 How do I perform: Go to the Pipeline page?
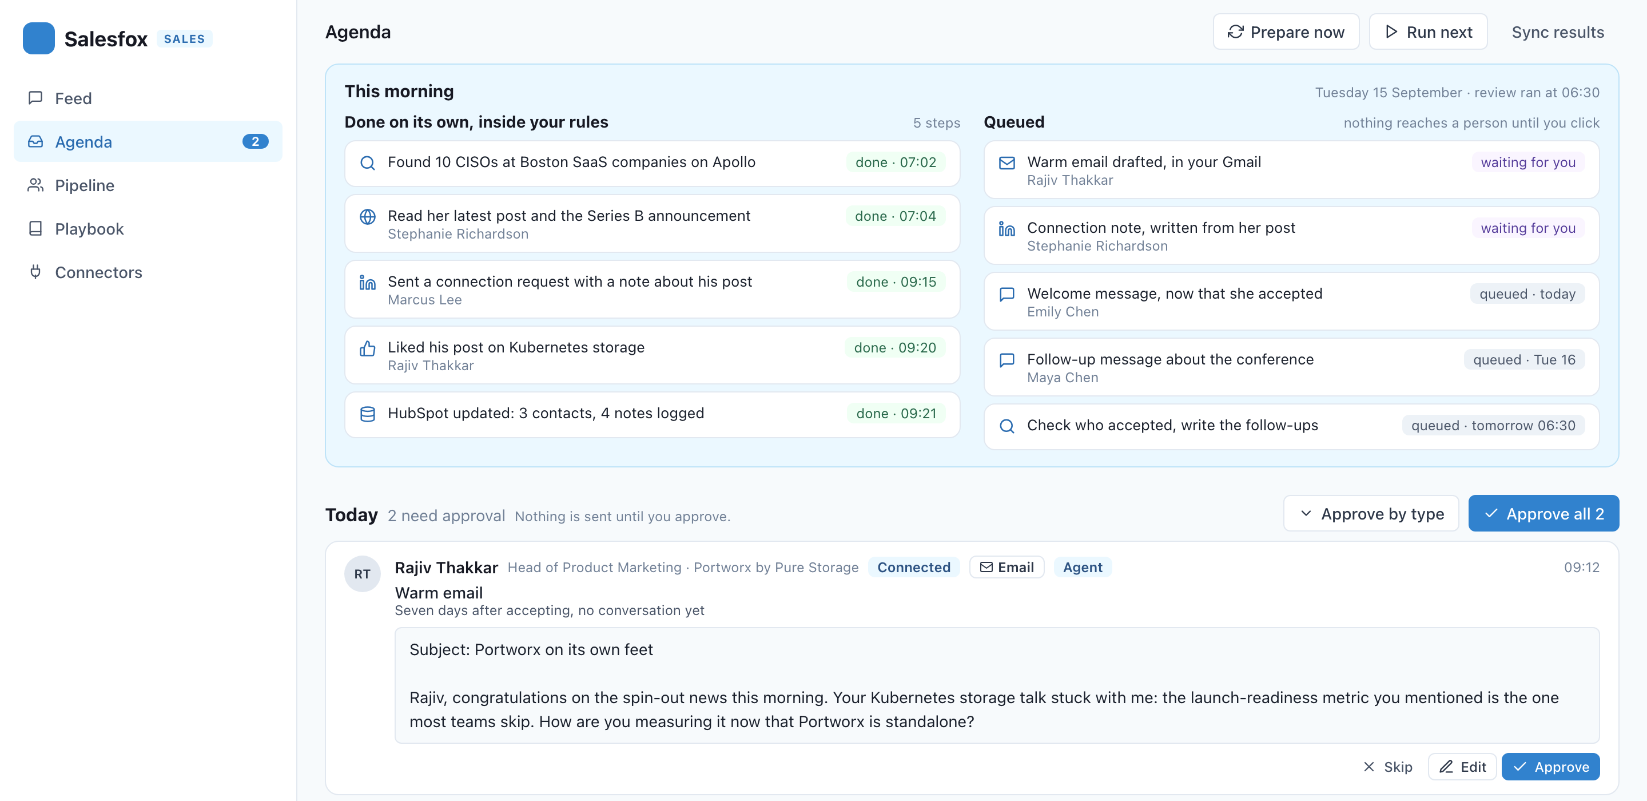click(148, 185)
